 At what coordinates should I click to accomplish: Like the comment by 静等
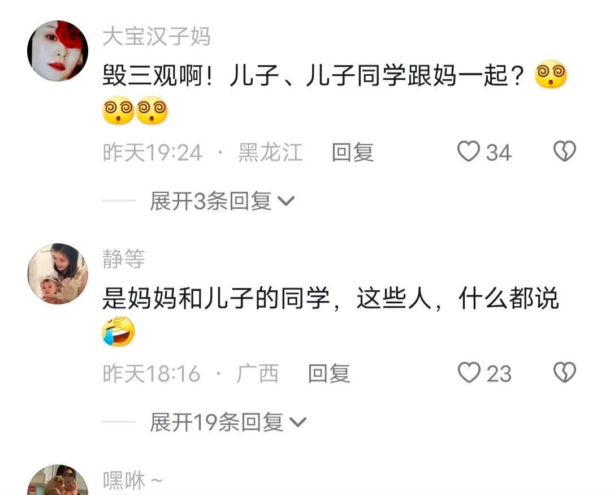click(x=469, y=372)
